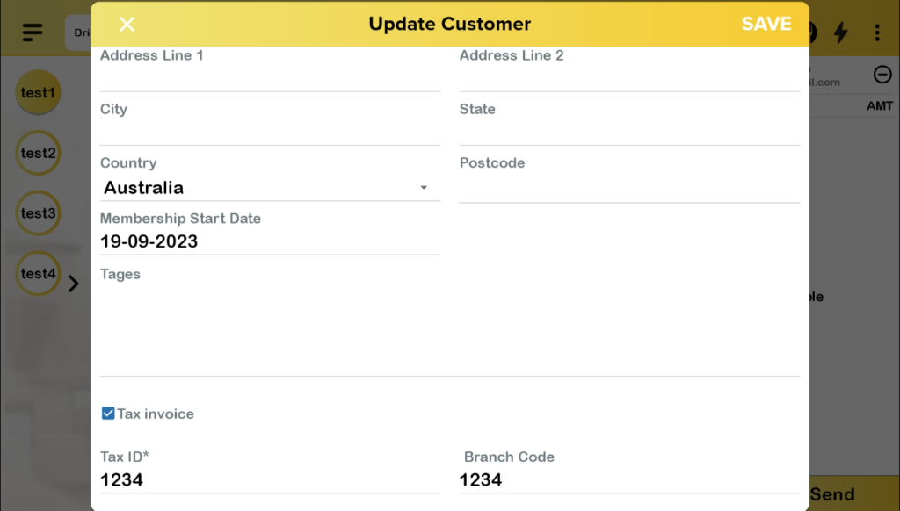
Task: Tap the lightning bolt quick action icon
Action: click(842, 32)
